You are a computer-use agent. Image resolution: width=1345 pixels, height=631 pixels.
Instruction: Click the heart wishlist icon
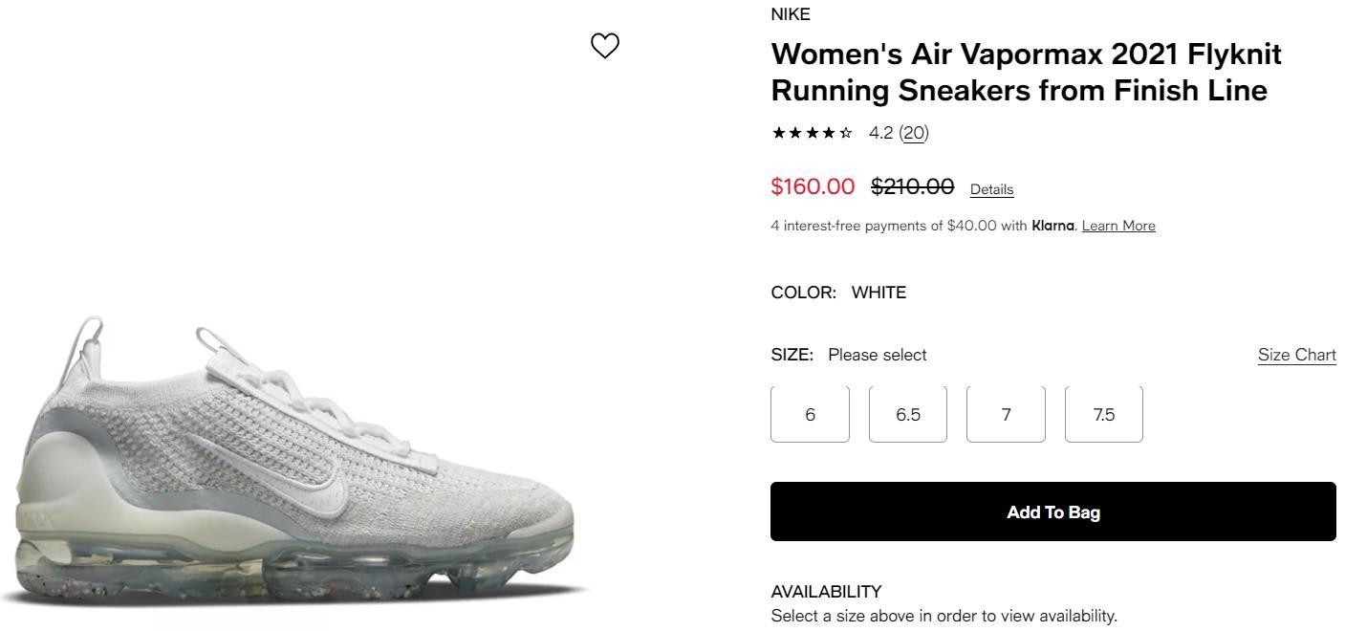point(605,44)
